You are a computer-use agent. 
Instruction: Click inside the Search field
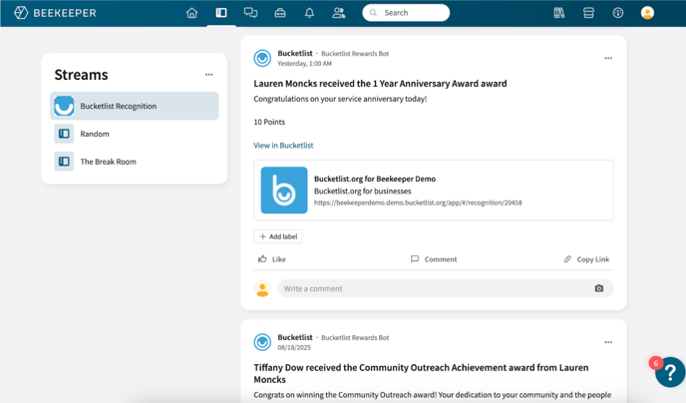(x=406, y=13)
